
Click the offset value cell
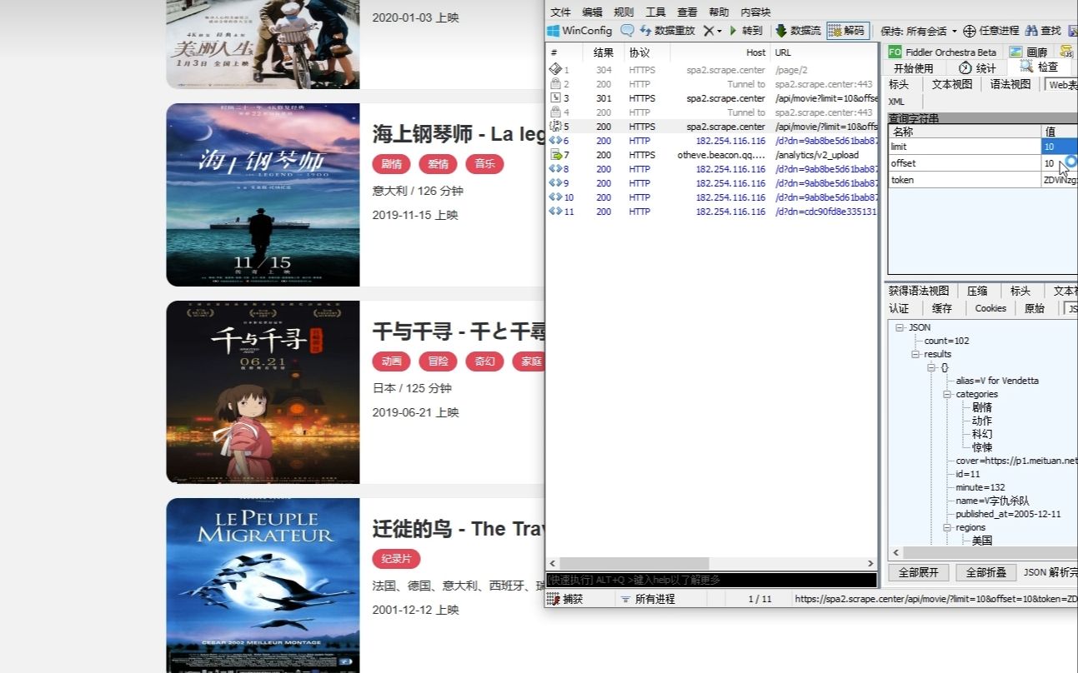[x=1060, y=163]
